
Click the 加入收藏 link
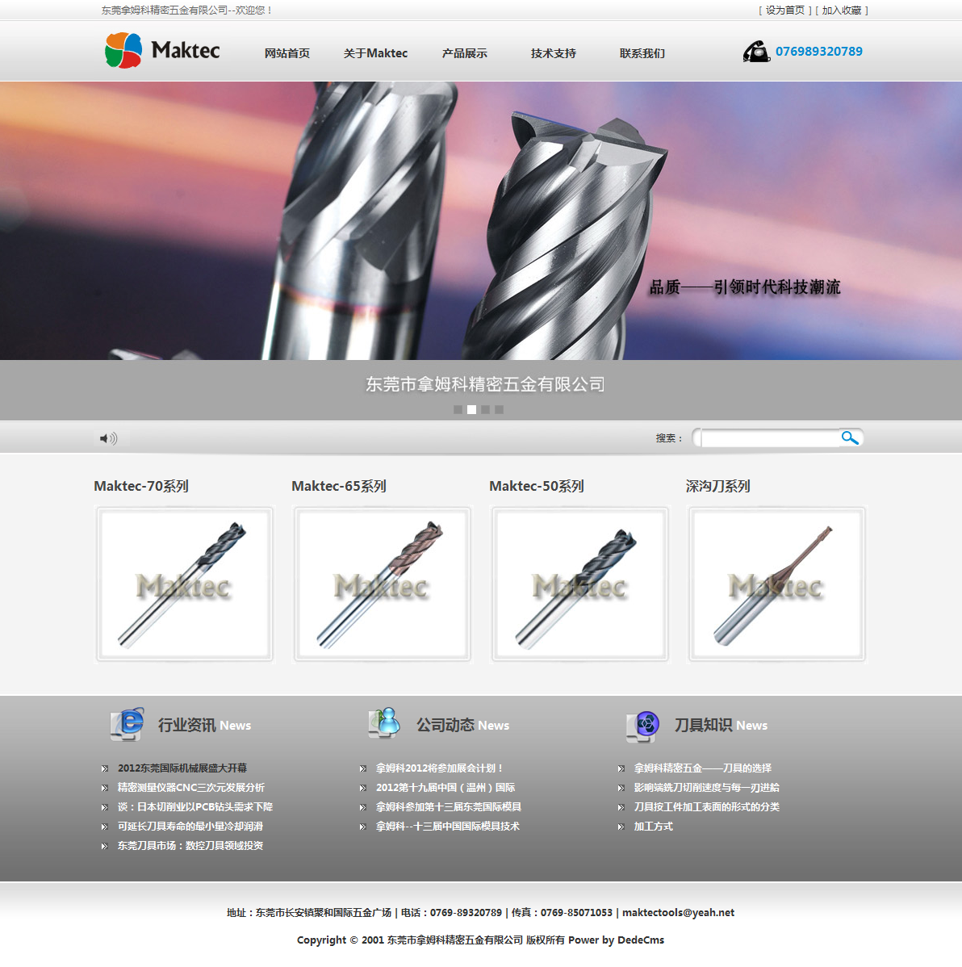[x=842, y=10]
